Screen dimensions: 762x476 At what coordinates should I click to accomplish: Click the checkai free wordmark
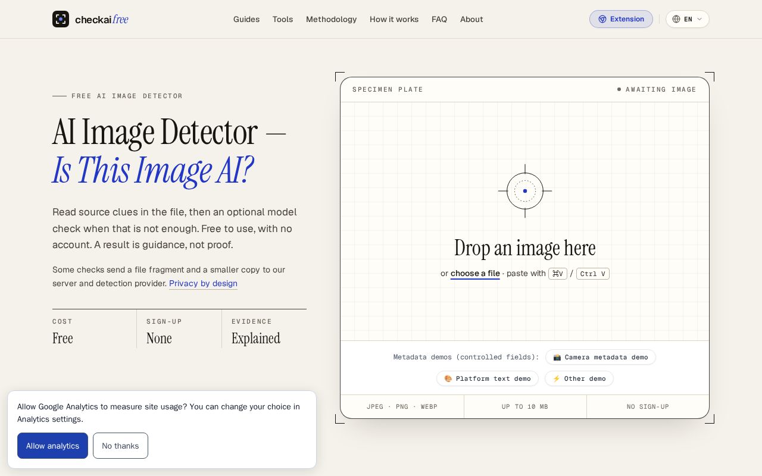click(x=102, y=19)
